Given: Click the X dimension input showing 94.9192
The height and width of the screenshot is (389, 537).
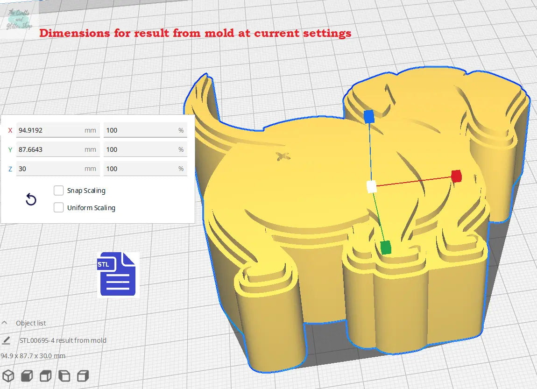Looking at the screenshot, I should click(x=58, y=130).
